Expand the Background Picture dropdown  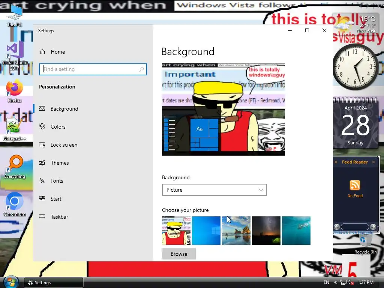pyautogui.click(x=214, y=190)
